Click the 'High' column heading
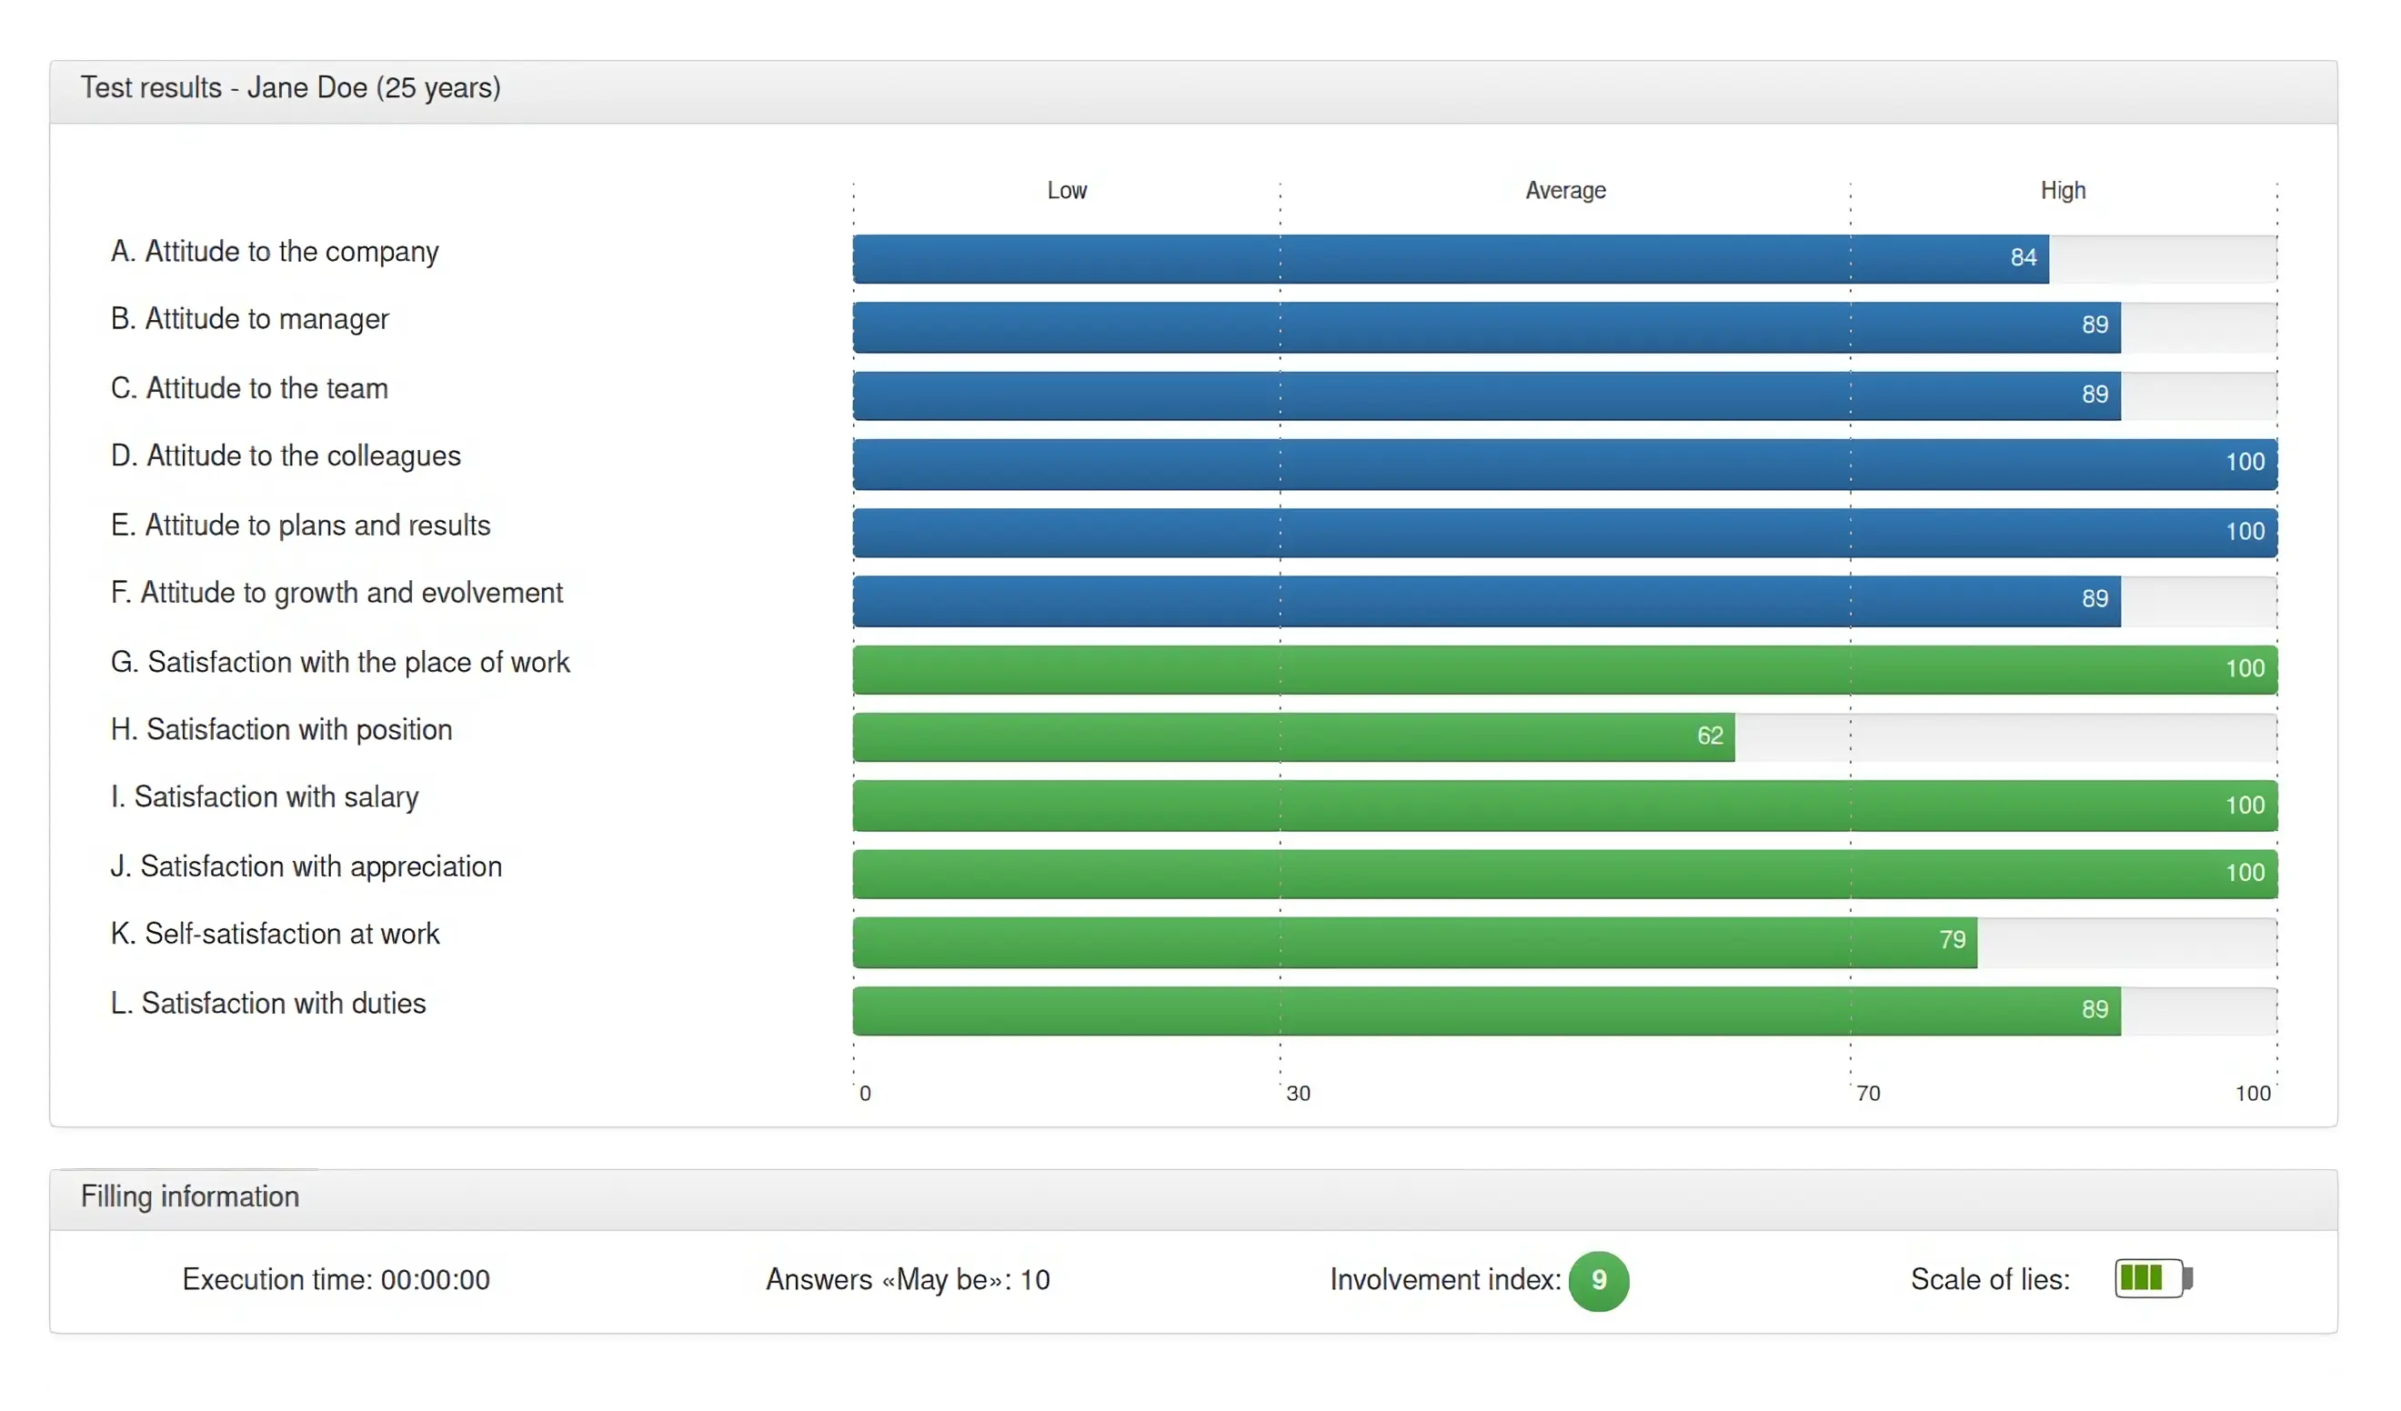Screen dimensions: 2401x1411 click(x=2062, y=191)
